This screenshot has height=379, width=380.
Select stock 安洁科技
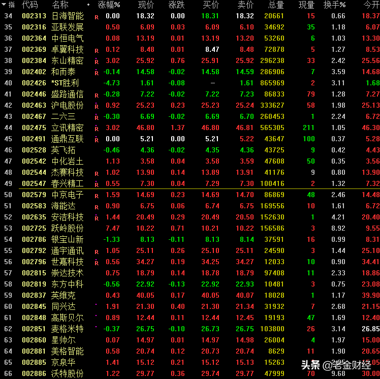click(x=68, y=217)
